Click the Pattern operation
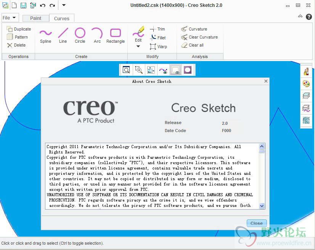Screen dimensions: 315x250 click(x=18, y=37)
